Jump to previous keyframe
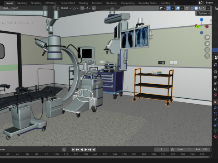 (77, 149)
